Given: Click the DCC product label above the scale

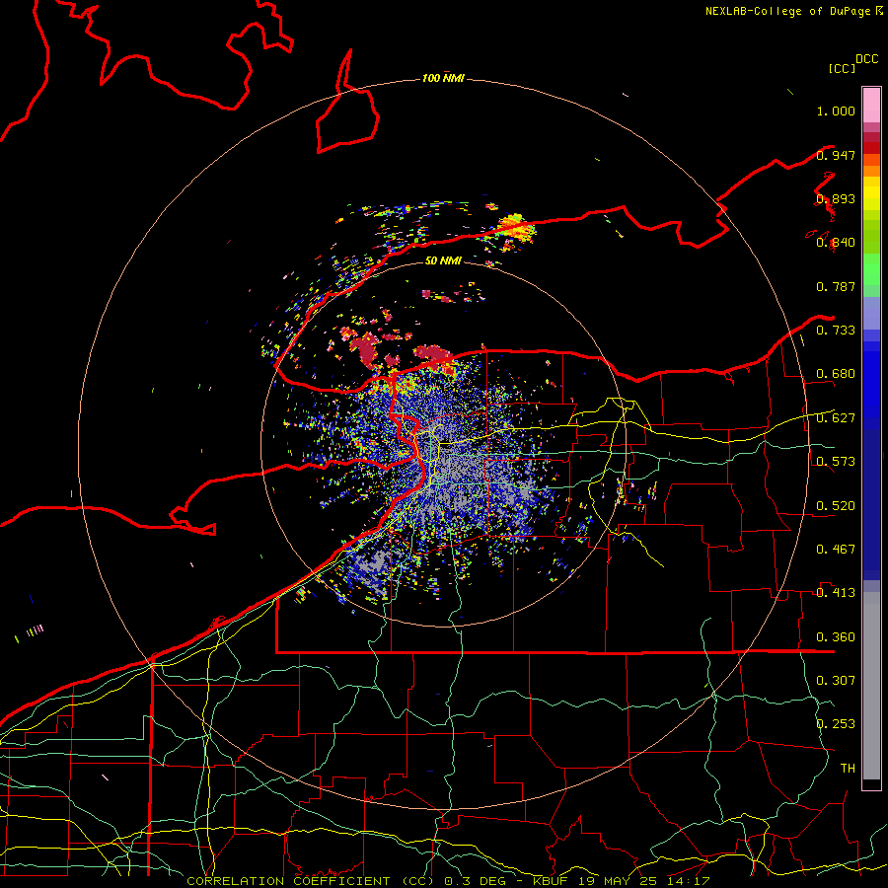Looking at the screenshot, I should point(867,59).
